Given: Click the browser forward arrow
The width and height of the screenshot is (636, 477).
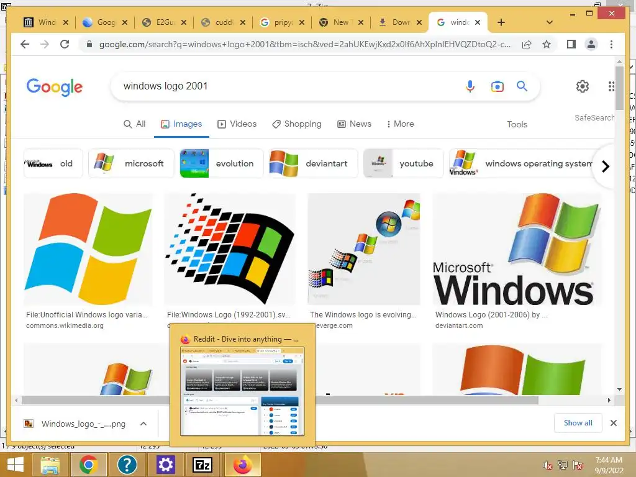Looking at the screenshot, I should tap(45, 44).
